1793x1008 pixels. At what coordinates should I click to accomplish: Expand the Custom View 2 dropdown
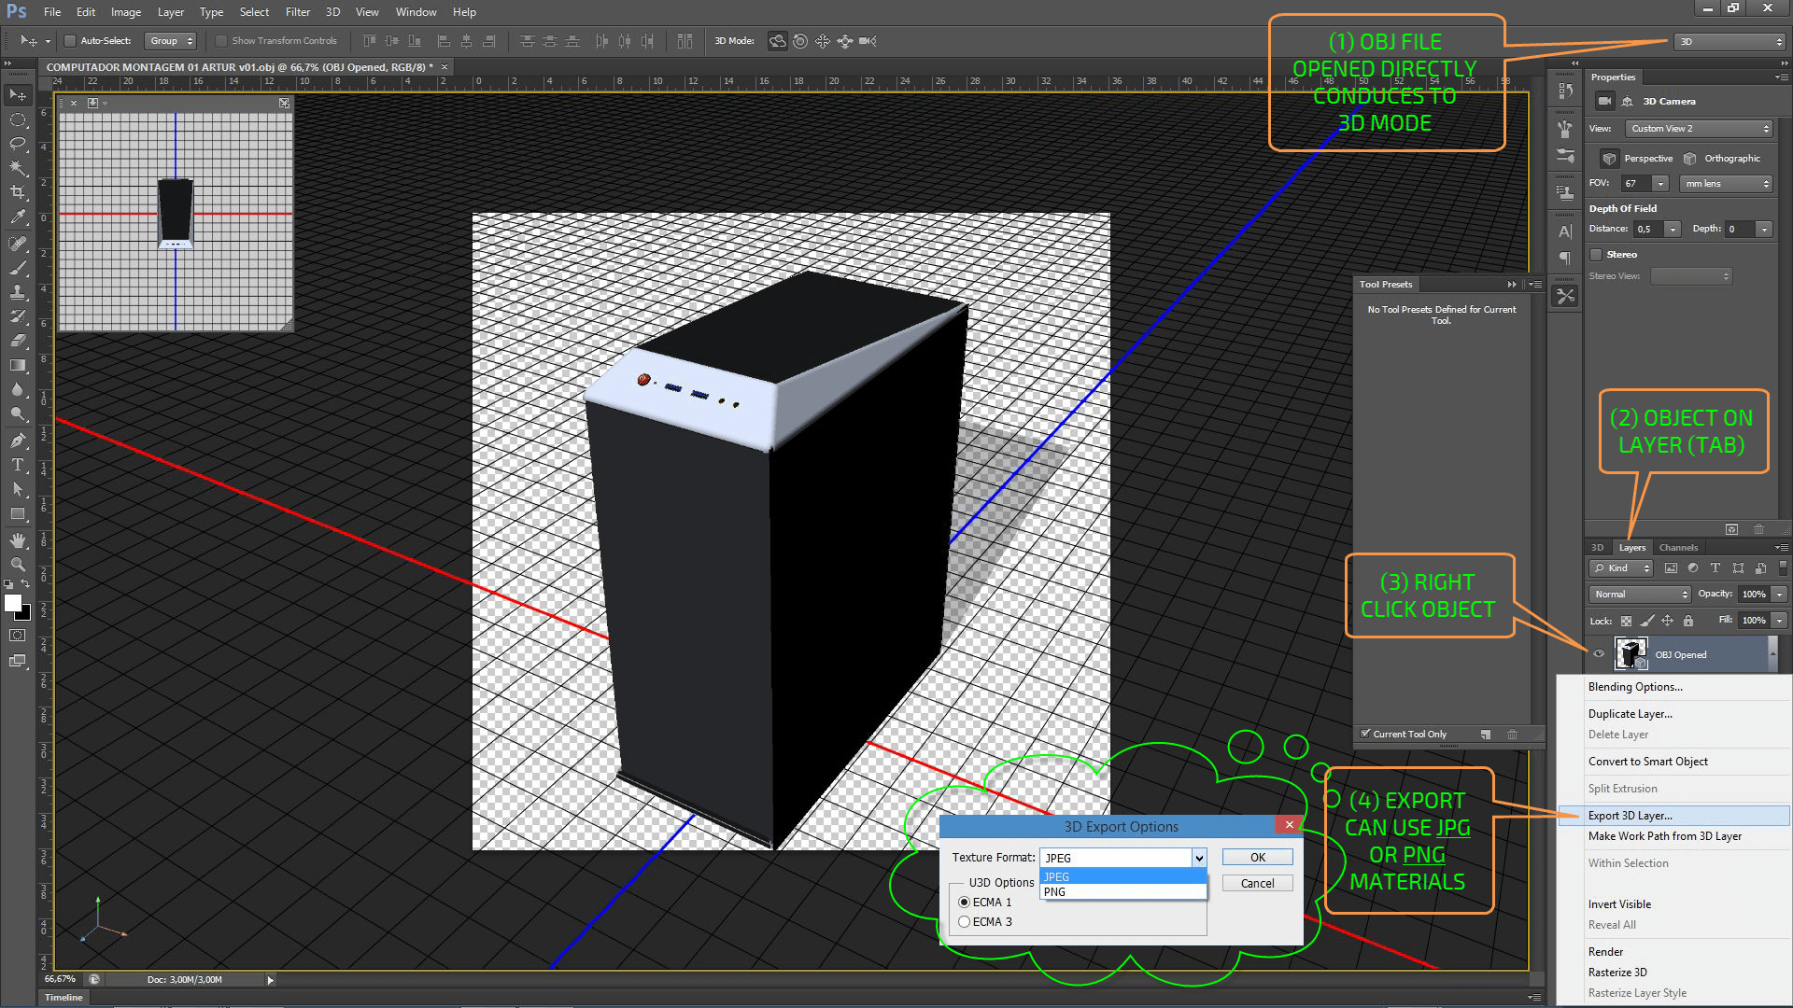pos(1699,129)
